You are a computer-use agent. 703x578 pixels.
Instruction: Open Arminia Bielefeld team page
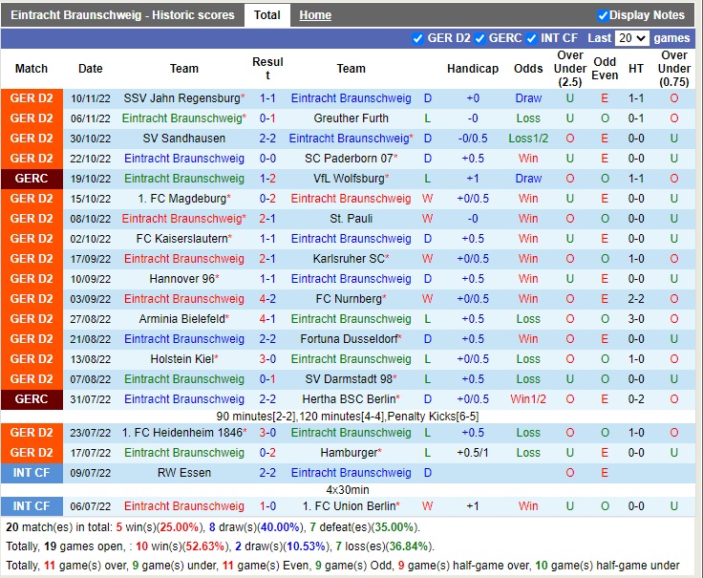pyautogui.click(x=182, y=319)
